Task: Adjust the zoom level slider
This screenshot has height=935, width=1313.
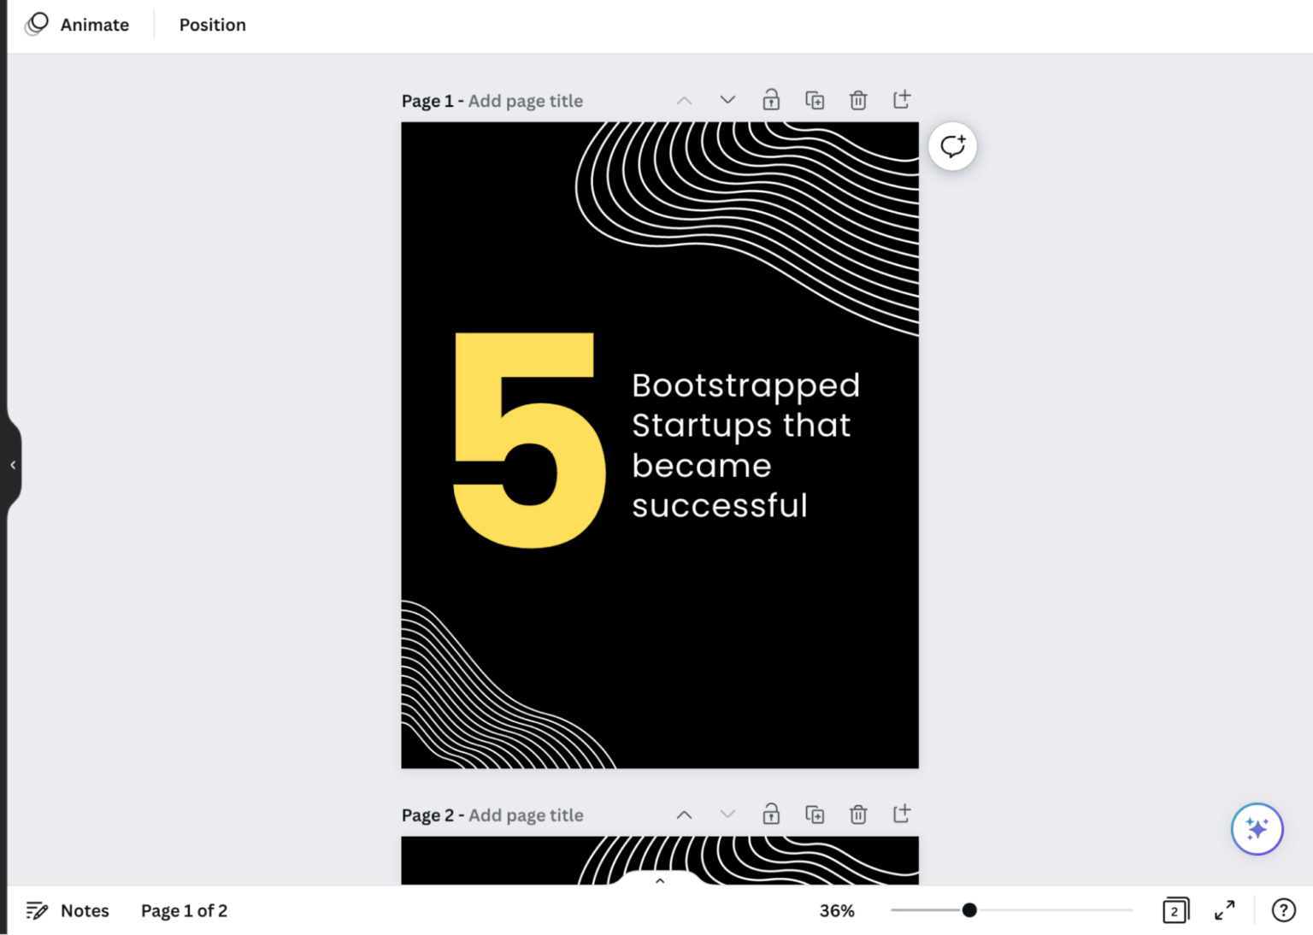Action: 970,910
